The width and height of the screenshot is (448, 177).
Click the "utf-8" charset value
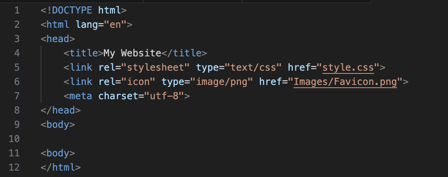(x=164, y=96)
